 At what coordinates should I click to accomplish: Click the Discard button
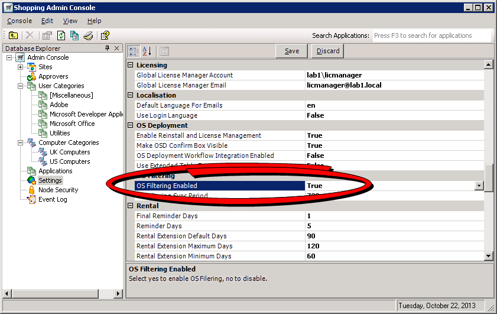pyautogui.click(x=327, y=51)
